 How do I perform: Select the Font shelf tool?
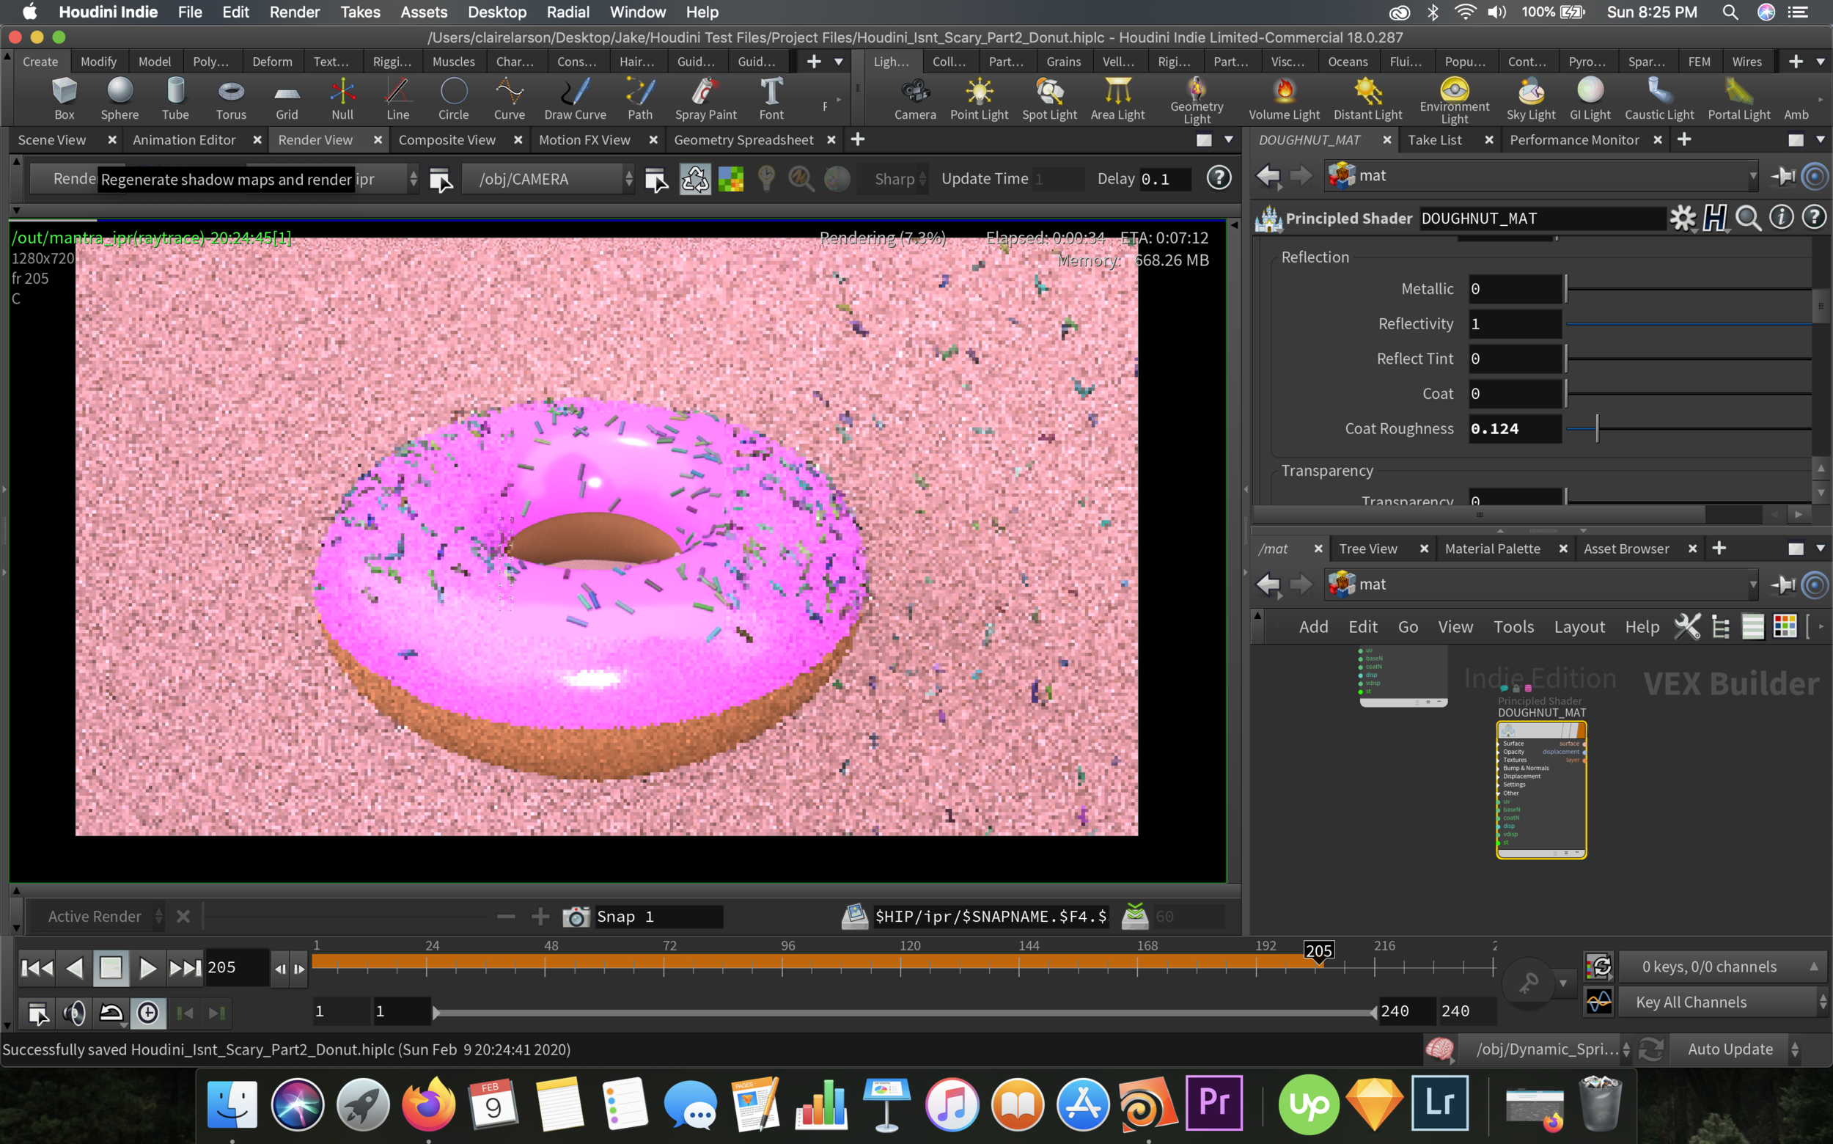pyautogui.click(x=771, y=99)
